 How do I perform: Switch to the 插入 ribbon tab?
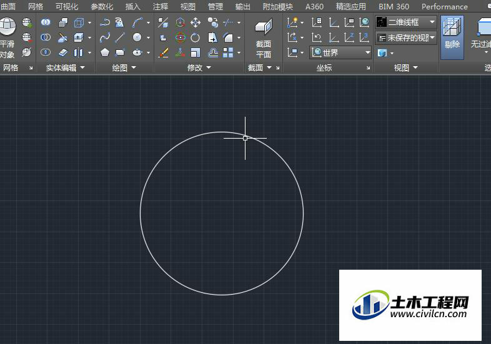coord(133,7)
